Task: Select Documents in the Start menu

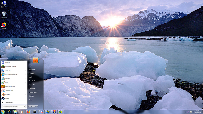Action: (x=32, y=70)
